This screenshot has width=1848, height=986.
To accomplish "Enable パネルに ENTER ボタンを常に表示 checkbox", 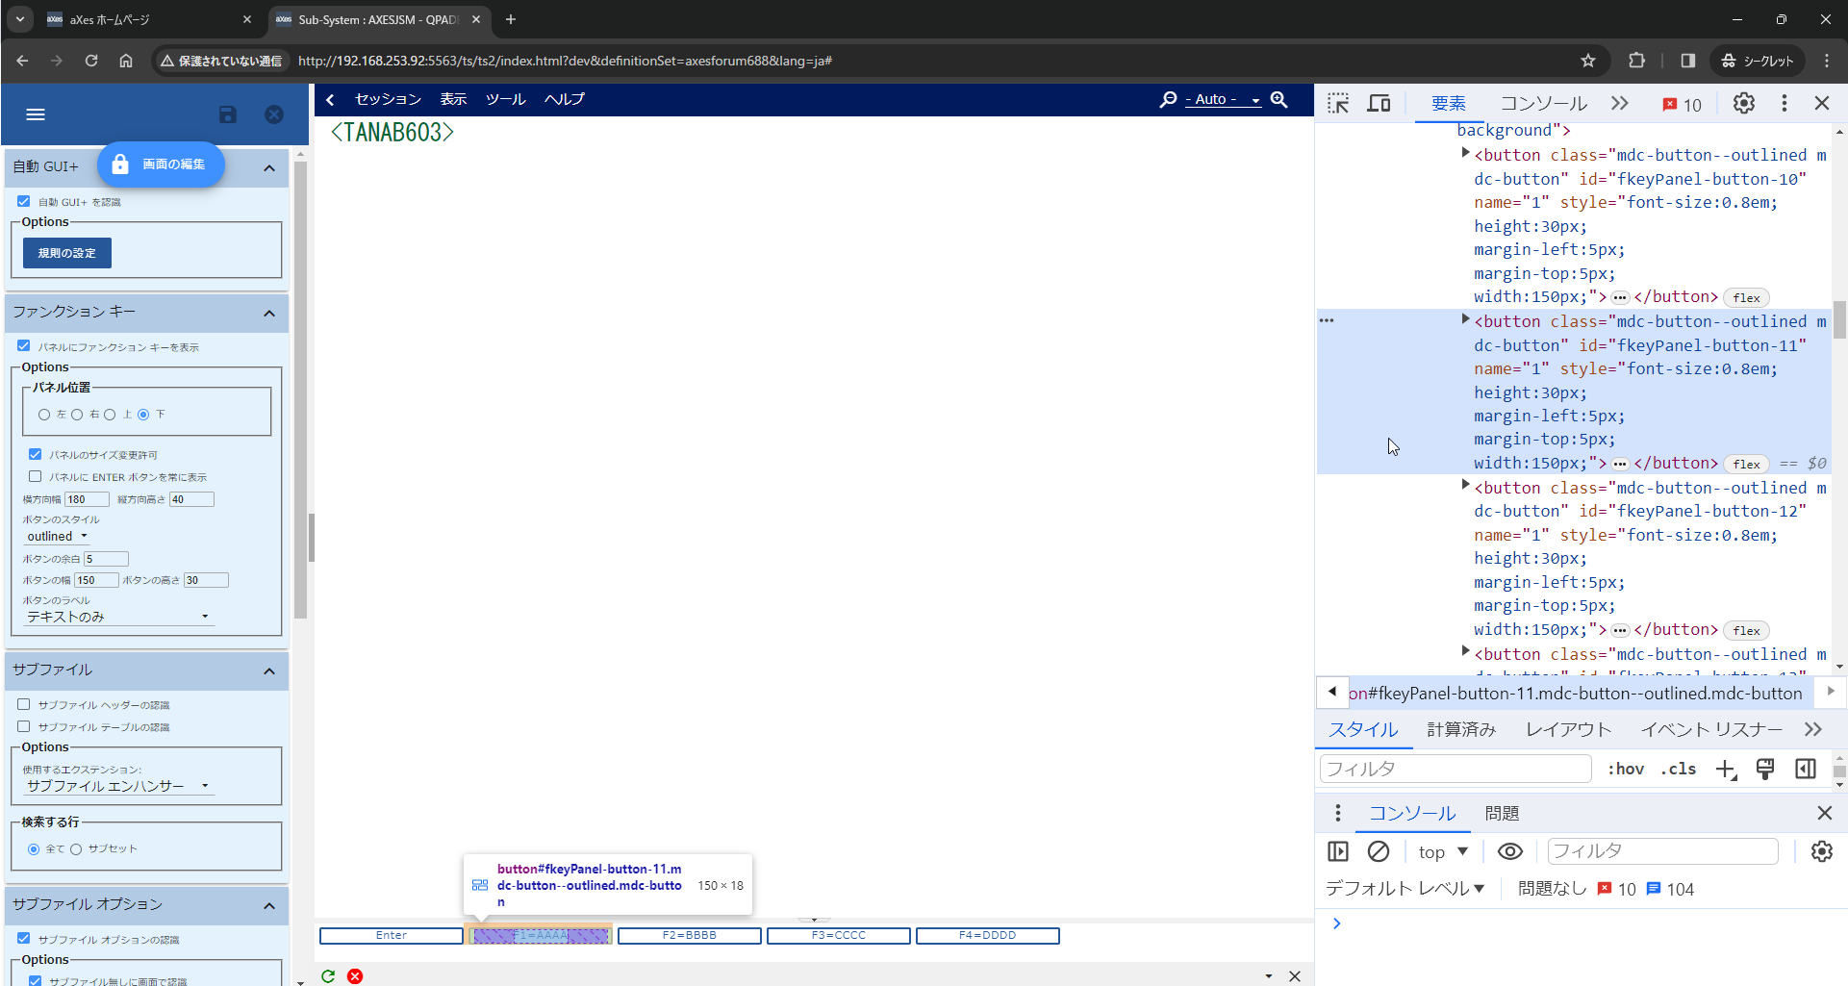I will (36, 476).
